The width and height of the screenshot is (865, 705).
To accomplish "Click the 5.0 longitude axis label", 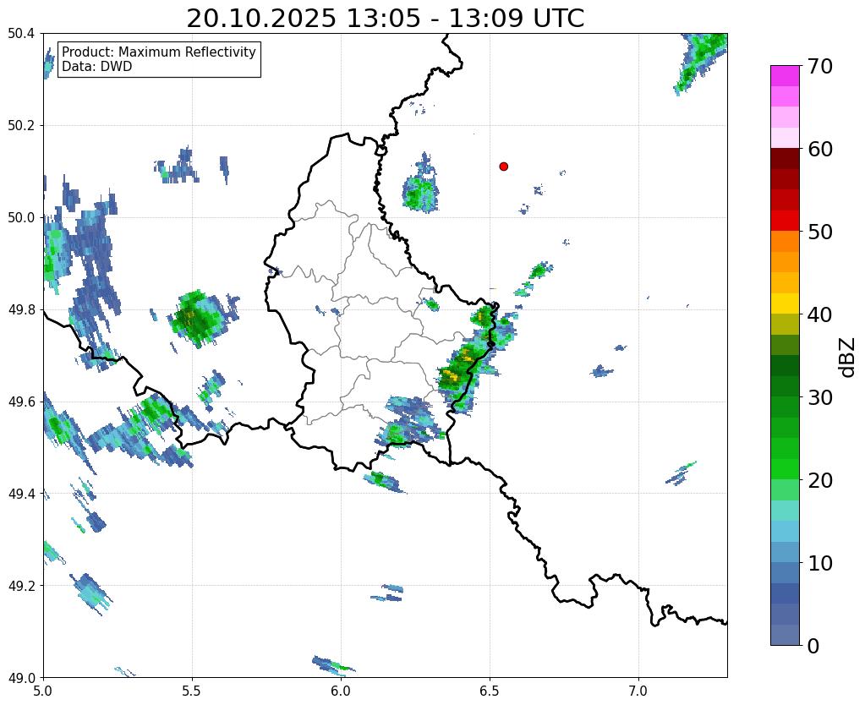I will click(43, 691).
